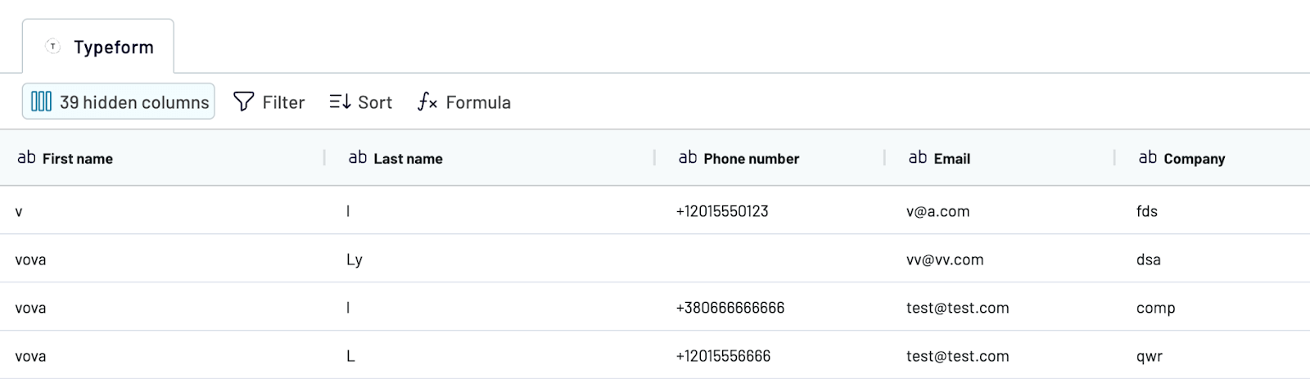Open the 39 hidden columns menu

(119, 102)
